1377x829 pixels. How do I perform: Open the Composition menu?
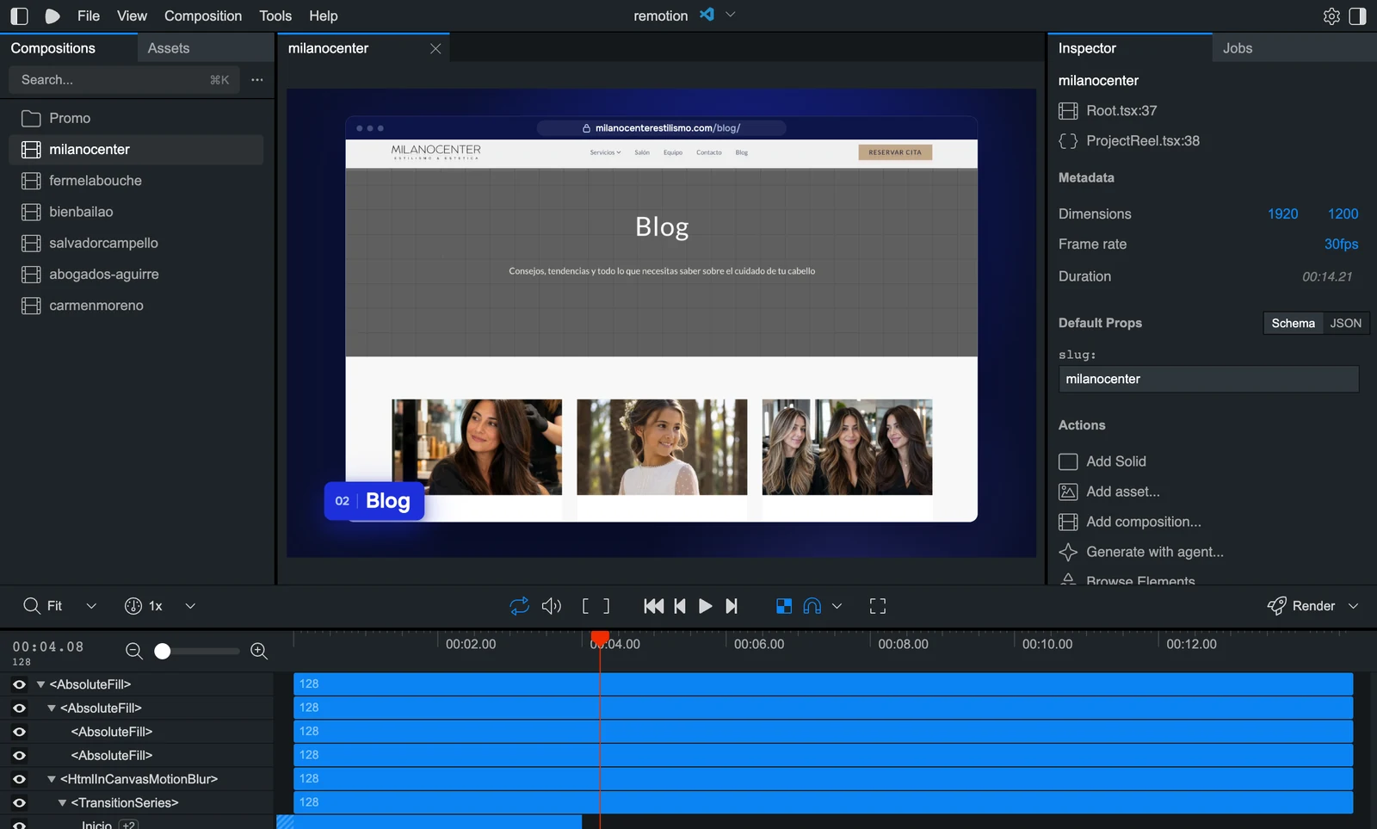click(203, 15)
